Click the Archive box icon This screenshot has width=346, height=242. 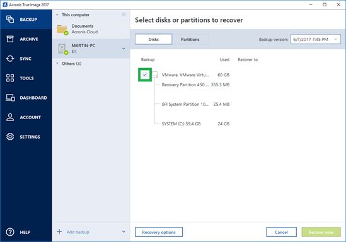(10, 39)
